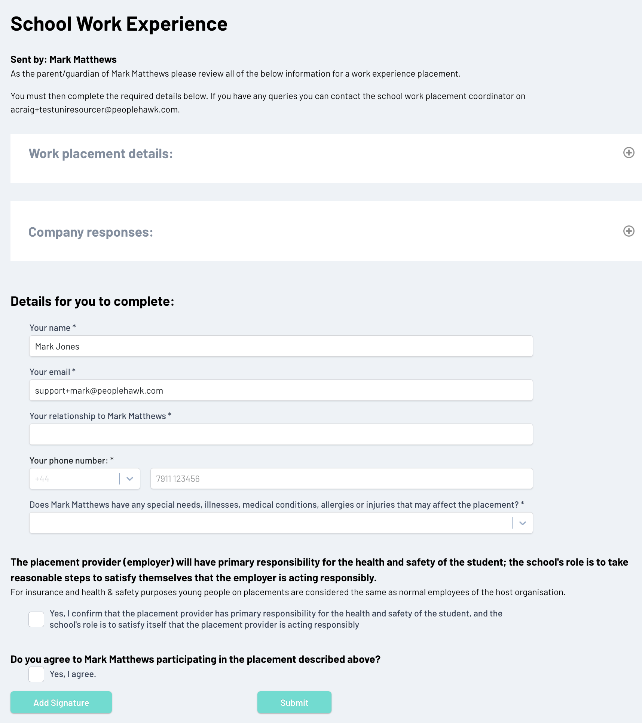Click the Your name input field
The image size is (642, 723).
(x=281, y=346)
